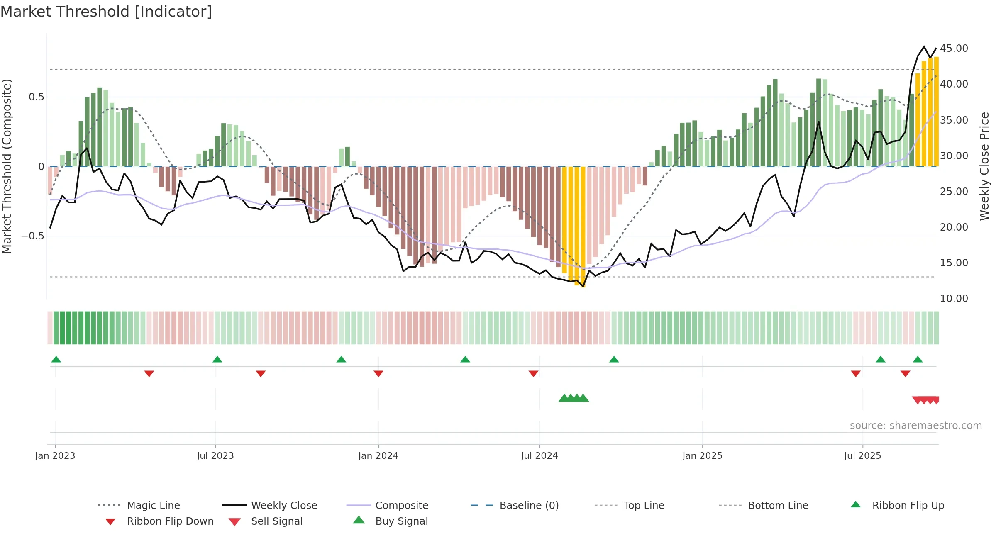Click the source: sharemaestro.com text
Viewport: 996px width, 560px height.
coord(916,426)
